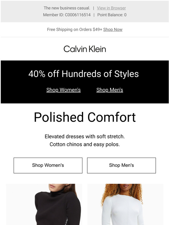Click 'The new business casual.' preheader text

(67, 8)
